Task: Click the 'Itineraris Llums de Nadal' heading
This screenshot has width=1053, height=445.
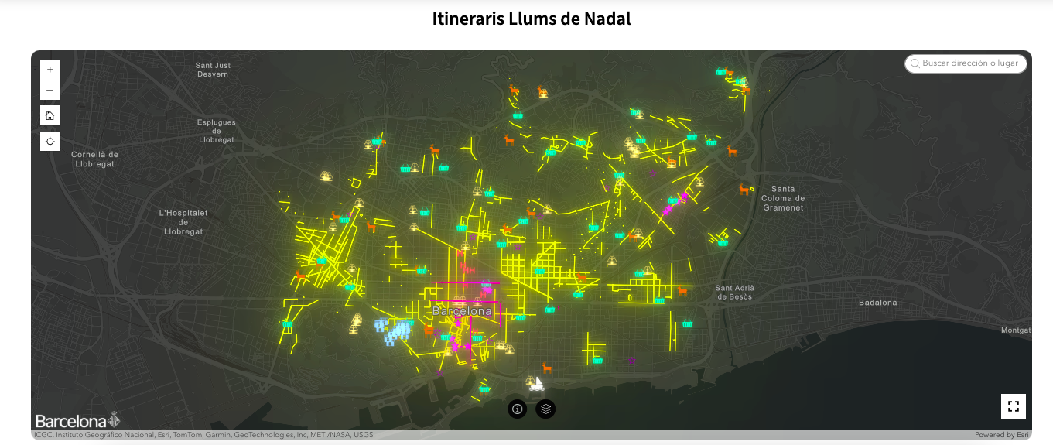Action: pyautogui.click(x=532, y=19)
